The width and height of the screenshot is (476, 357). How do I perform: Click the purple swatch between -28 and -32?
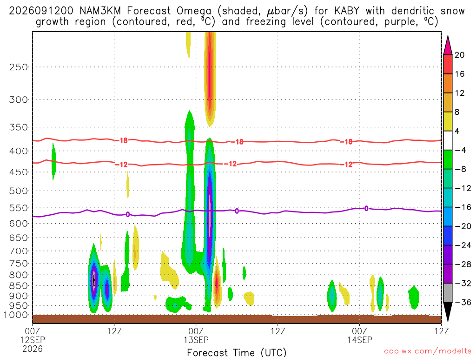[448, 274]
